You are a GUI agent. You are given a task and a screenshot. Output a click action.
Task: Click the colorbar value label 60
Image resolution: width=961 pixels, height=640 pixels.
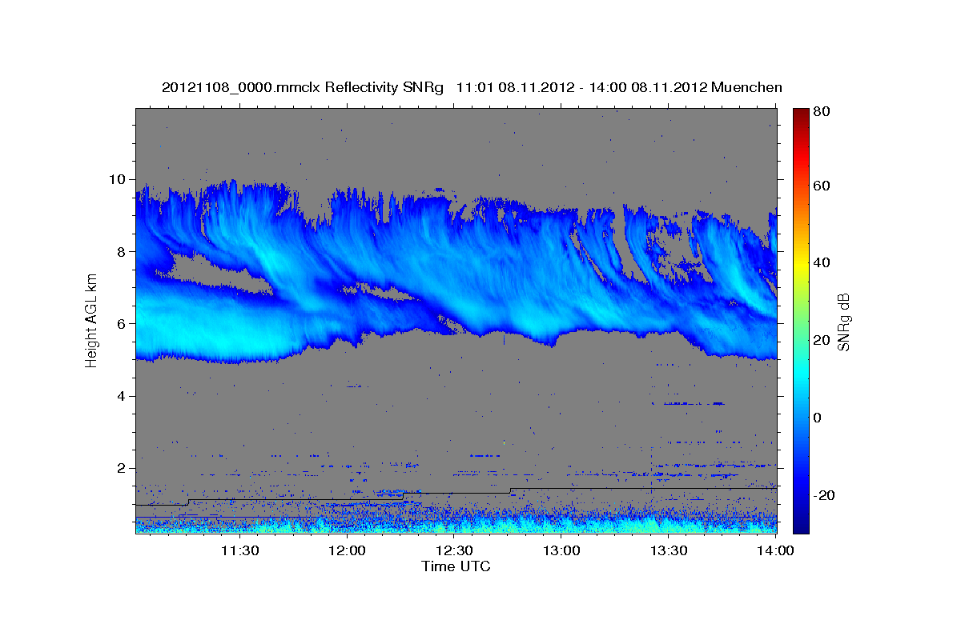(x=822, y=186)
